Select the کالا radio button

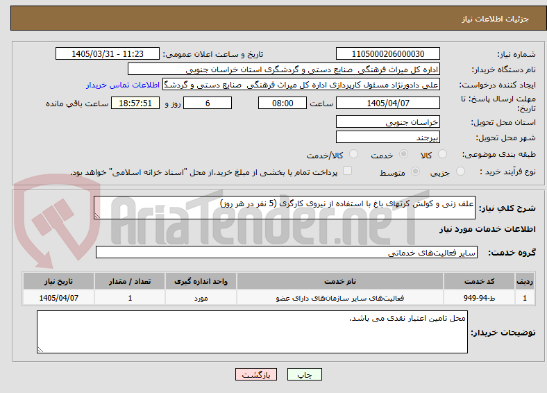click(x=442, y=154)
